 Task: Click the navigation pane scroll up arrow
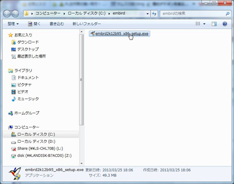coord(81,32)
